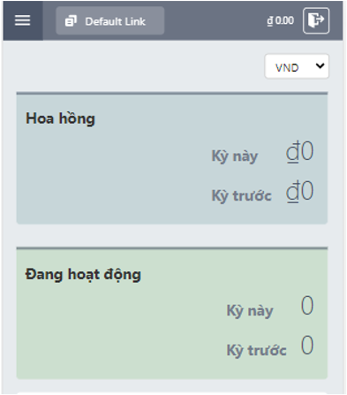Select the Kỳ này label under Hoa hồng
This screenshot has width=347, height=395.
(235, 156)
